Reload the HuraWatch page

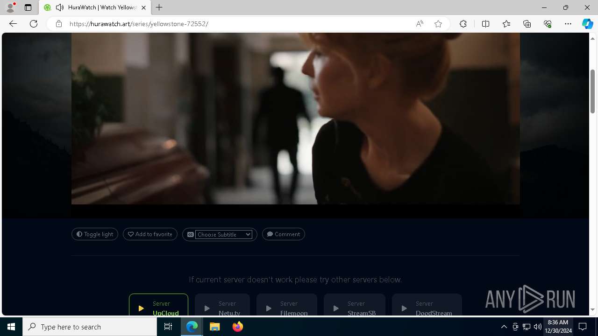pos(34,24)
